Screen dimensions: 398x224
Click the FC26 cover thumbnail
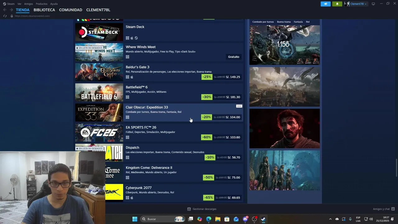(99, 133)
